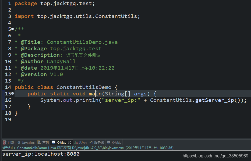Click the @Title Javadoc tag
This screenshot has width=251, height=161.
[x=31, y=42]
